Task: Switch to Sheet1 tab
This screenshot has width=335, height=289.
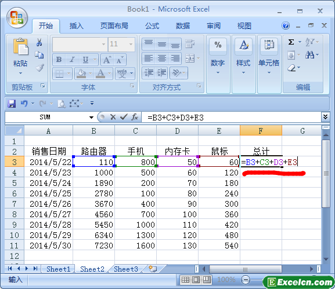Action: point(58,269)
